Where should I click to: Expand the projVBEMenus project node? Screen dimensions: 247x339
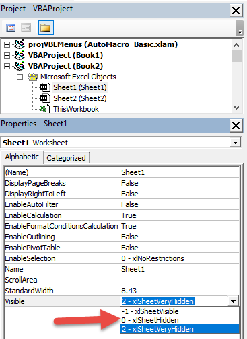coord(7,44)
